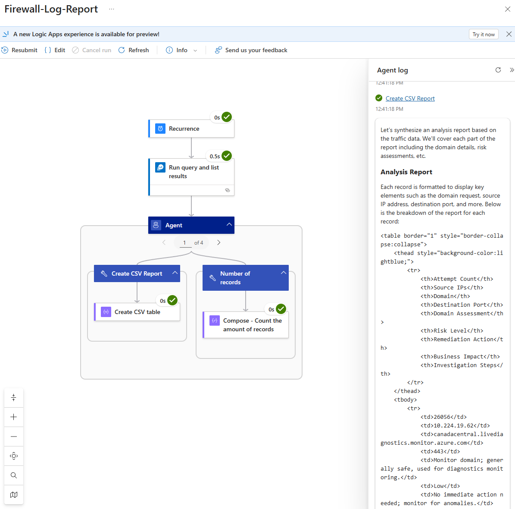
Task: Open the Edit code view button
Action: (55, 50)
